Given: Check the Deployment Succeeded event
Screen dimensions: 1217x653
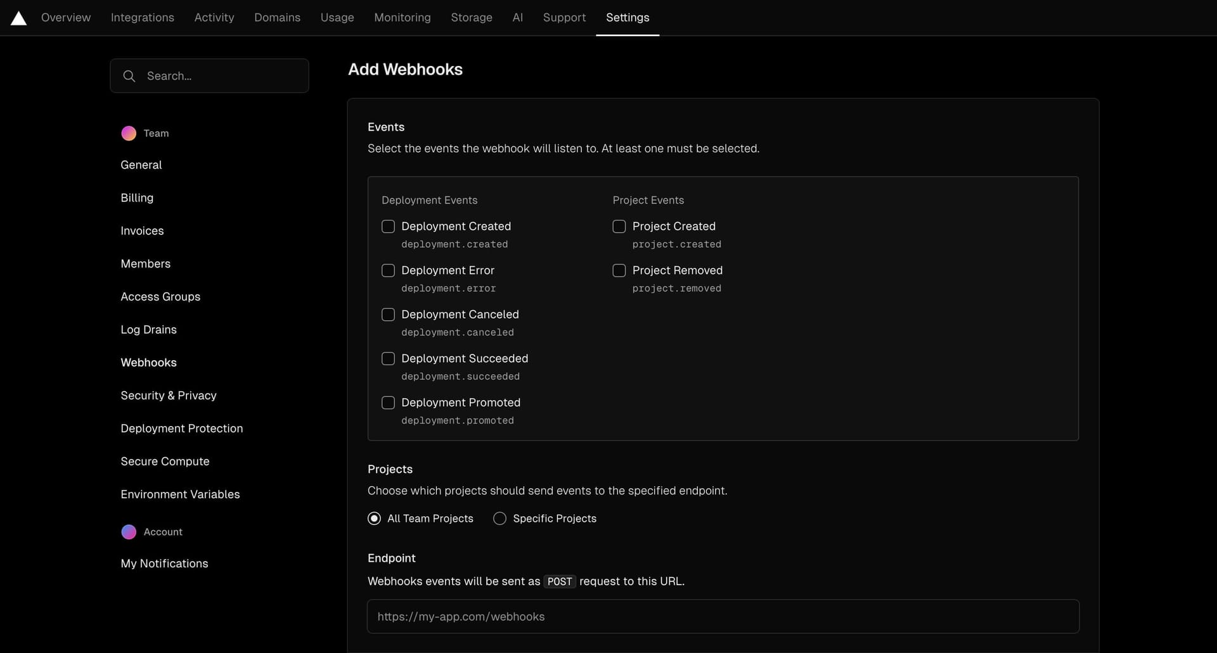Looking at the screenshot, I should point(389,358).
